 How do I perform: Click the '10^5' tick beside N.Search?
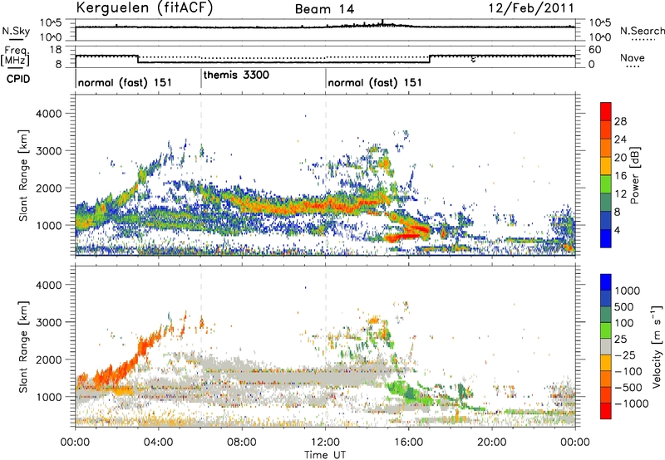tap(600, 23)
